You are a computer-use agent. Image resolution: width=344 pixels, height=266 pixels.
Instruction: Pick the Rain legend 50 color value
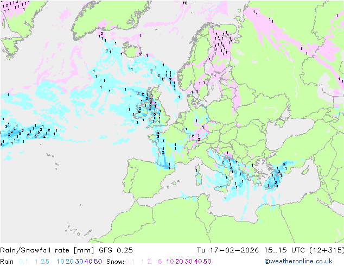98,262
